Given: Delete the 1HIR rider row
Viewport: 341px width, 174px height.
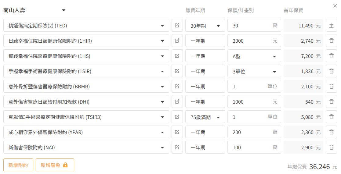Looking at the screenshot, I should click(x=331, y=41).
